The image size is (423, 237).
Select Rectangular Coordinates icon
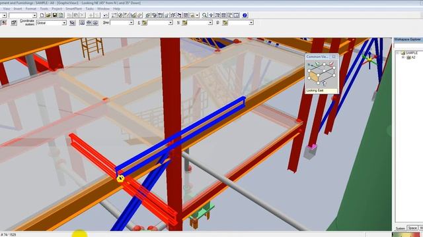82,23
